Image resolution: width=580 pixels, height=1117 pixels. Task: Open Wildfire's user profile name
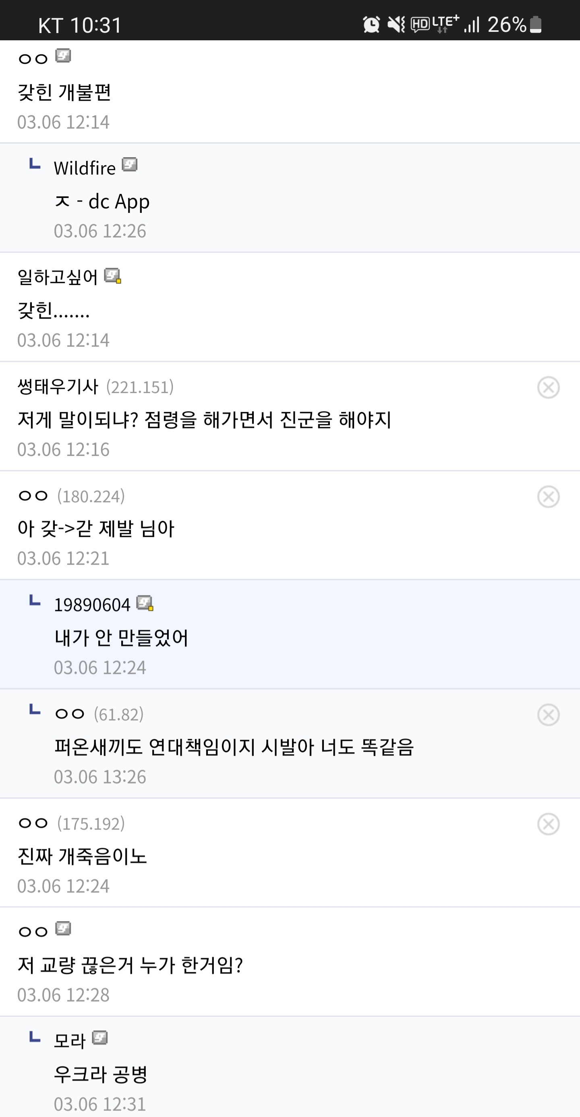85,168
